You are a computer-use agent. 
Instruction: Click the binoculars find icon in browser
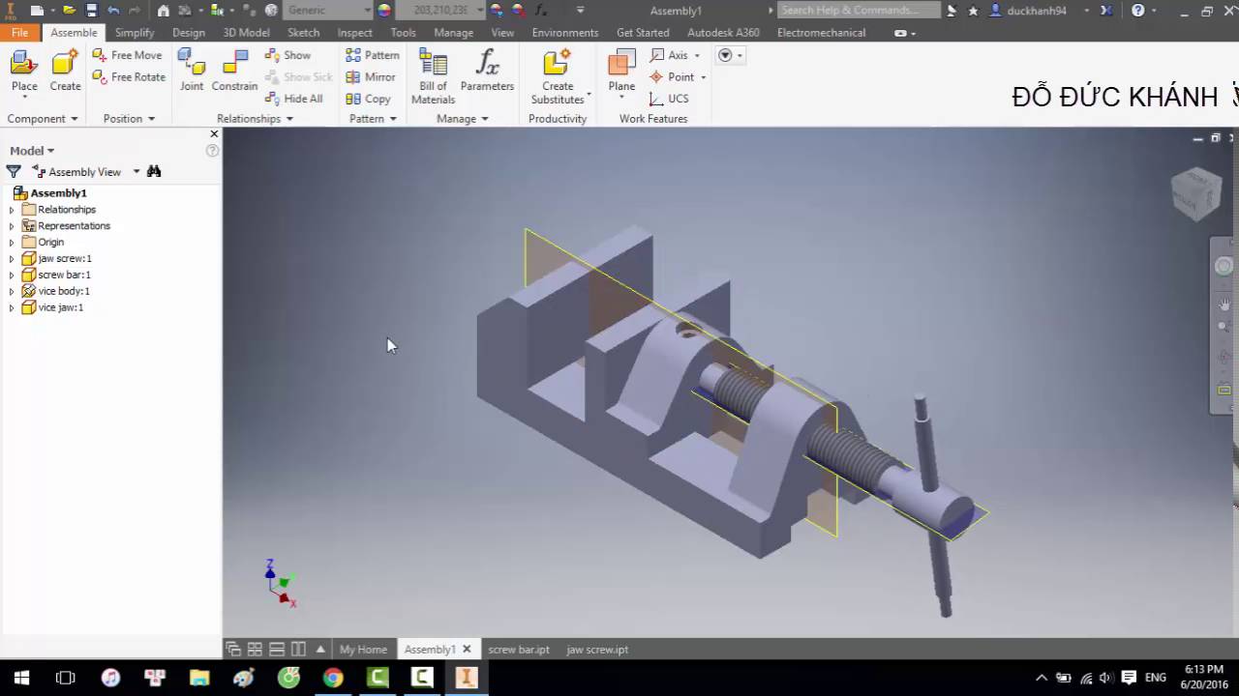pyautogui.click(x=154, y=171)
